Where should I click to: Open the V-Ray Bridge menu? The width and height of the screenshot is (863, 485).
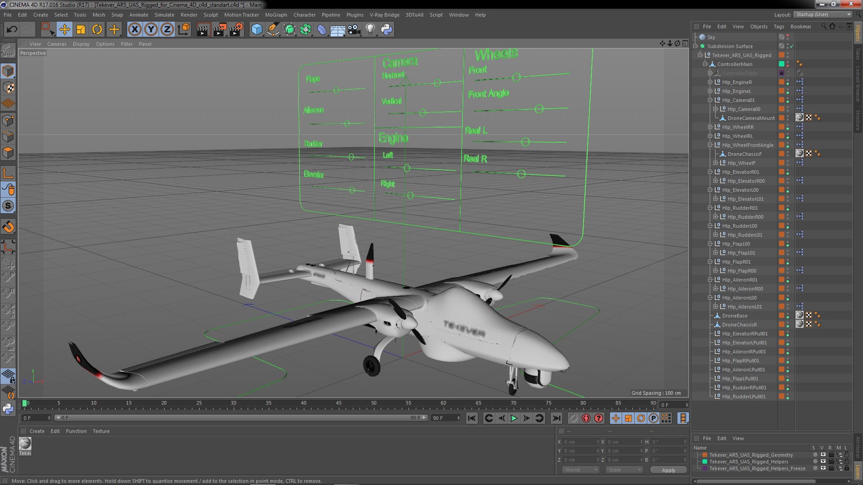pyautogui.click(x=384, y=15)
